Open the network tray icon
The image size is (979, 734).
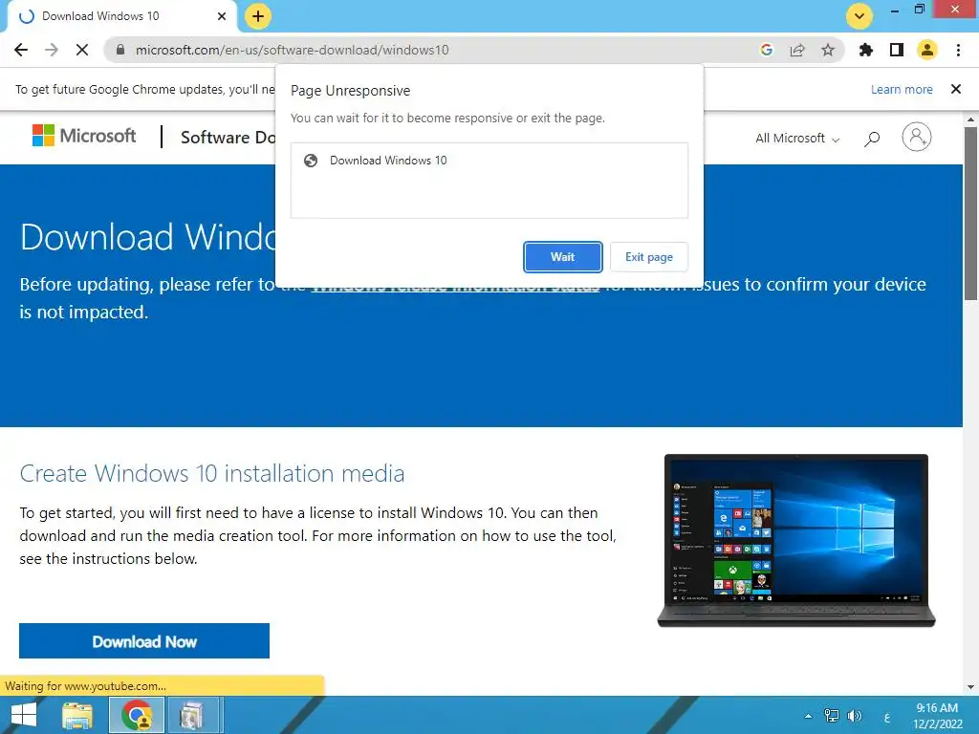(832, 716)
